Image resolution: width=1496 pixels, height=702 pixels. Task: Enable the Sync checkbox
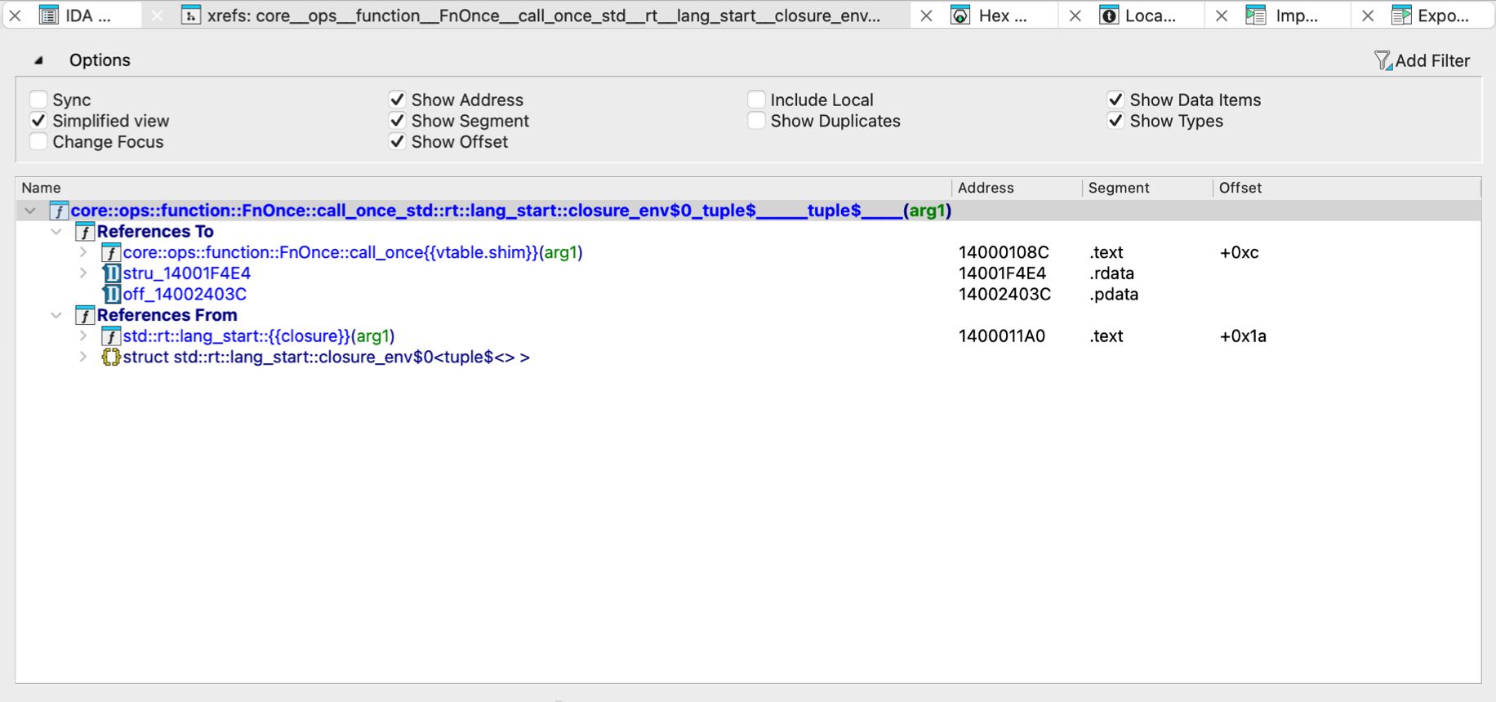click(38, 100)
